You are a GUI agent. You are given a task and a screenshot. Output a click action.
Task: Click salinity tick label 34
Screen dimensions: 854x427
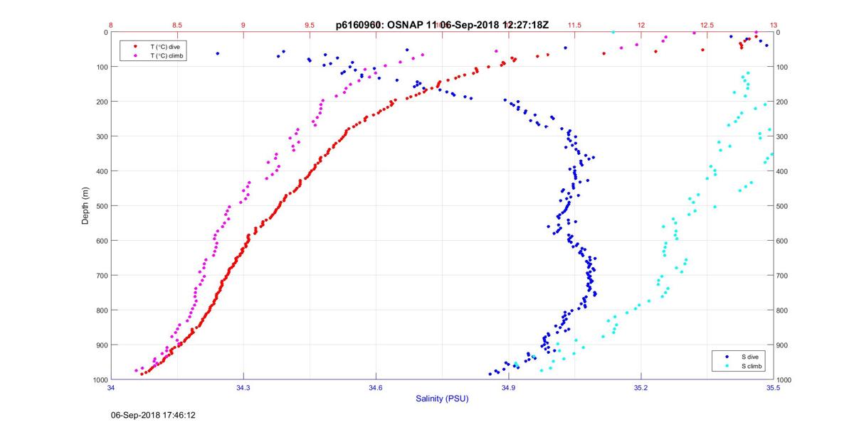click(111, 388)
